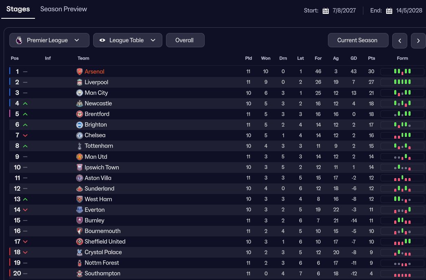The image size is (426, 280).
Task: Go to the previous season arrow
Action: click(x=400, y=41)
